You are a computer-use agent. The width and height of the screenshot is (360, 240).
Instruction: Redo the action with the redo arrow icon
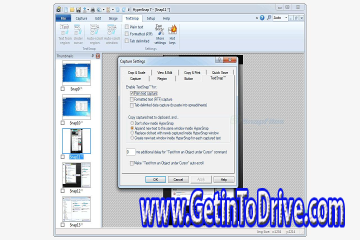tap(123, 9)
